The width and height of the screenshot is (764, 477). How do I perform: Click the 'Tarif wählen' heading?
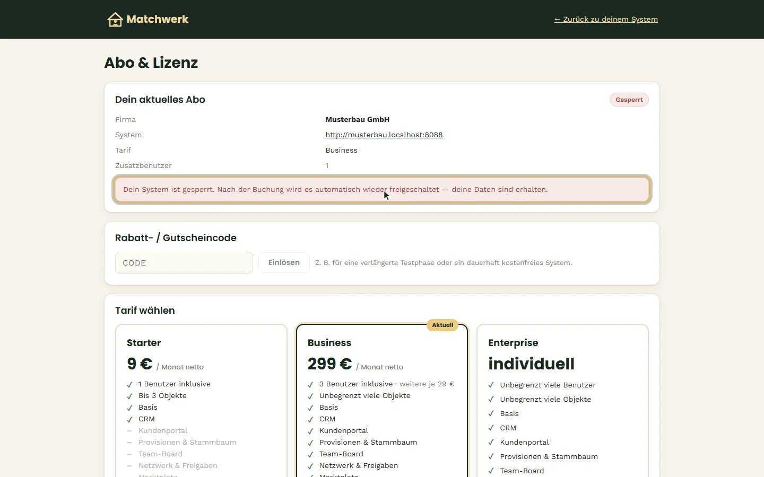coord(145,311)
